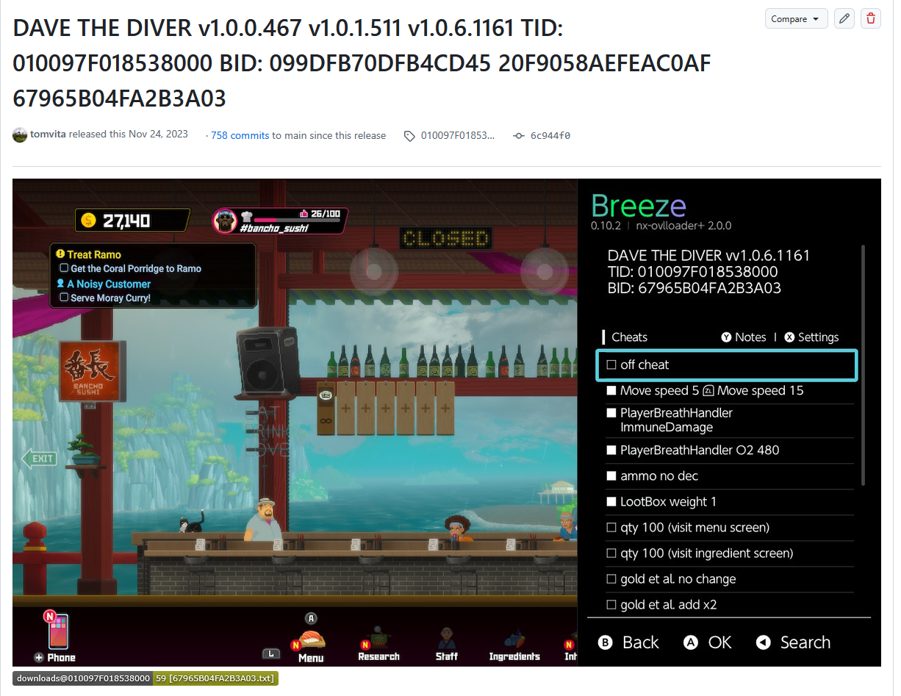This screenshot has width=901, height=696.
Task: Click the A OK button icon
Action: click(x=690, y=642)
